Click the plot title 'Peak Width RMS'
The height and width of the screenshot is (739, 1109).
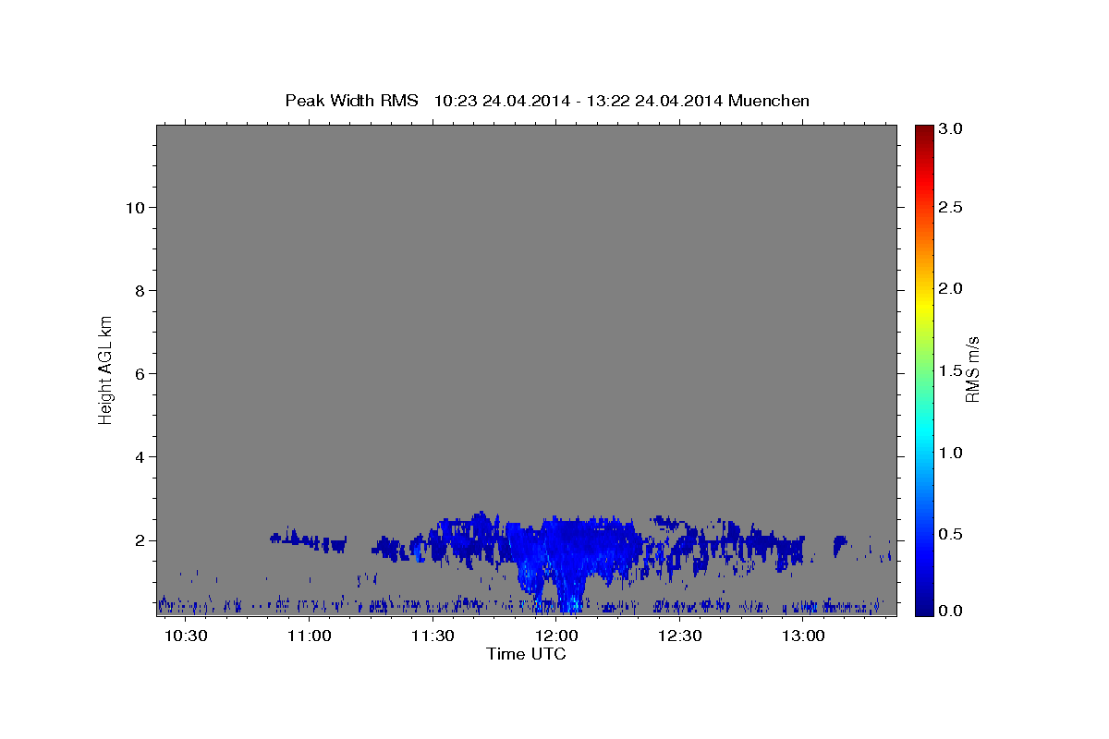(x=351, y=101)
